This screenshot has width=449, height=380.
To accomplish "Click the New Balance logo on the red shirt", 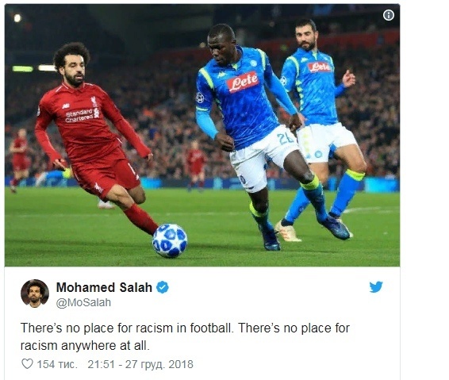I will [x=66, y=106].
